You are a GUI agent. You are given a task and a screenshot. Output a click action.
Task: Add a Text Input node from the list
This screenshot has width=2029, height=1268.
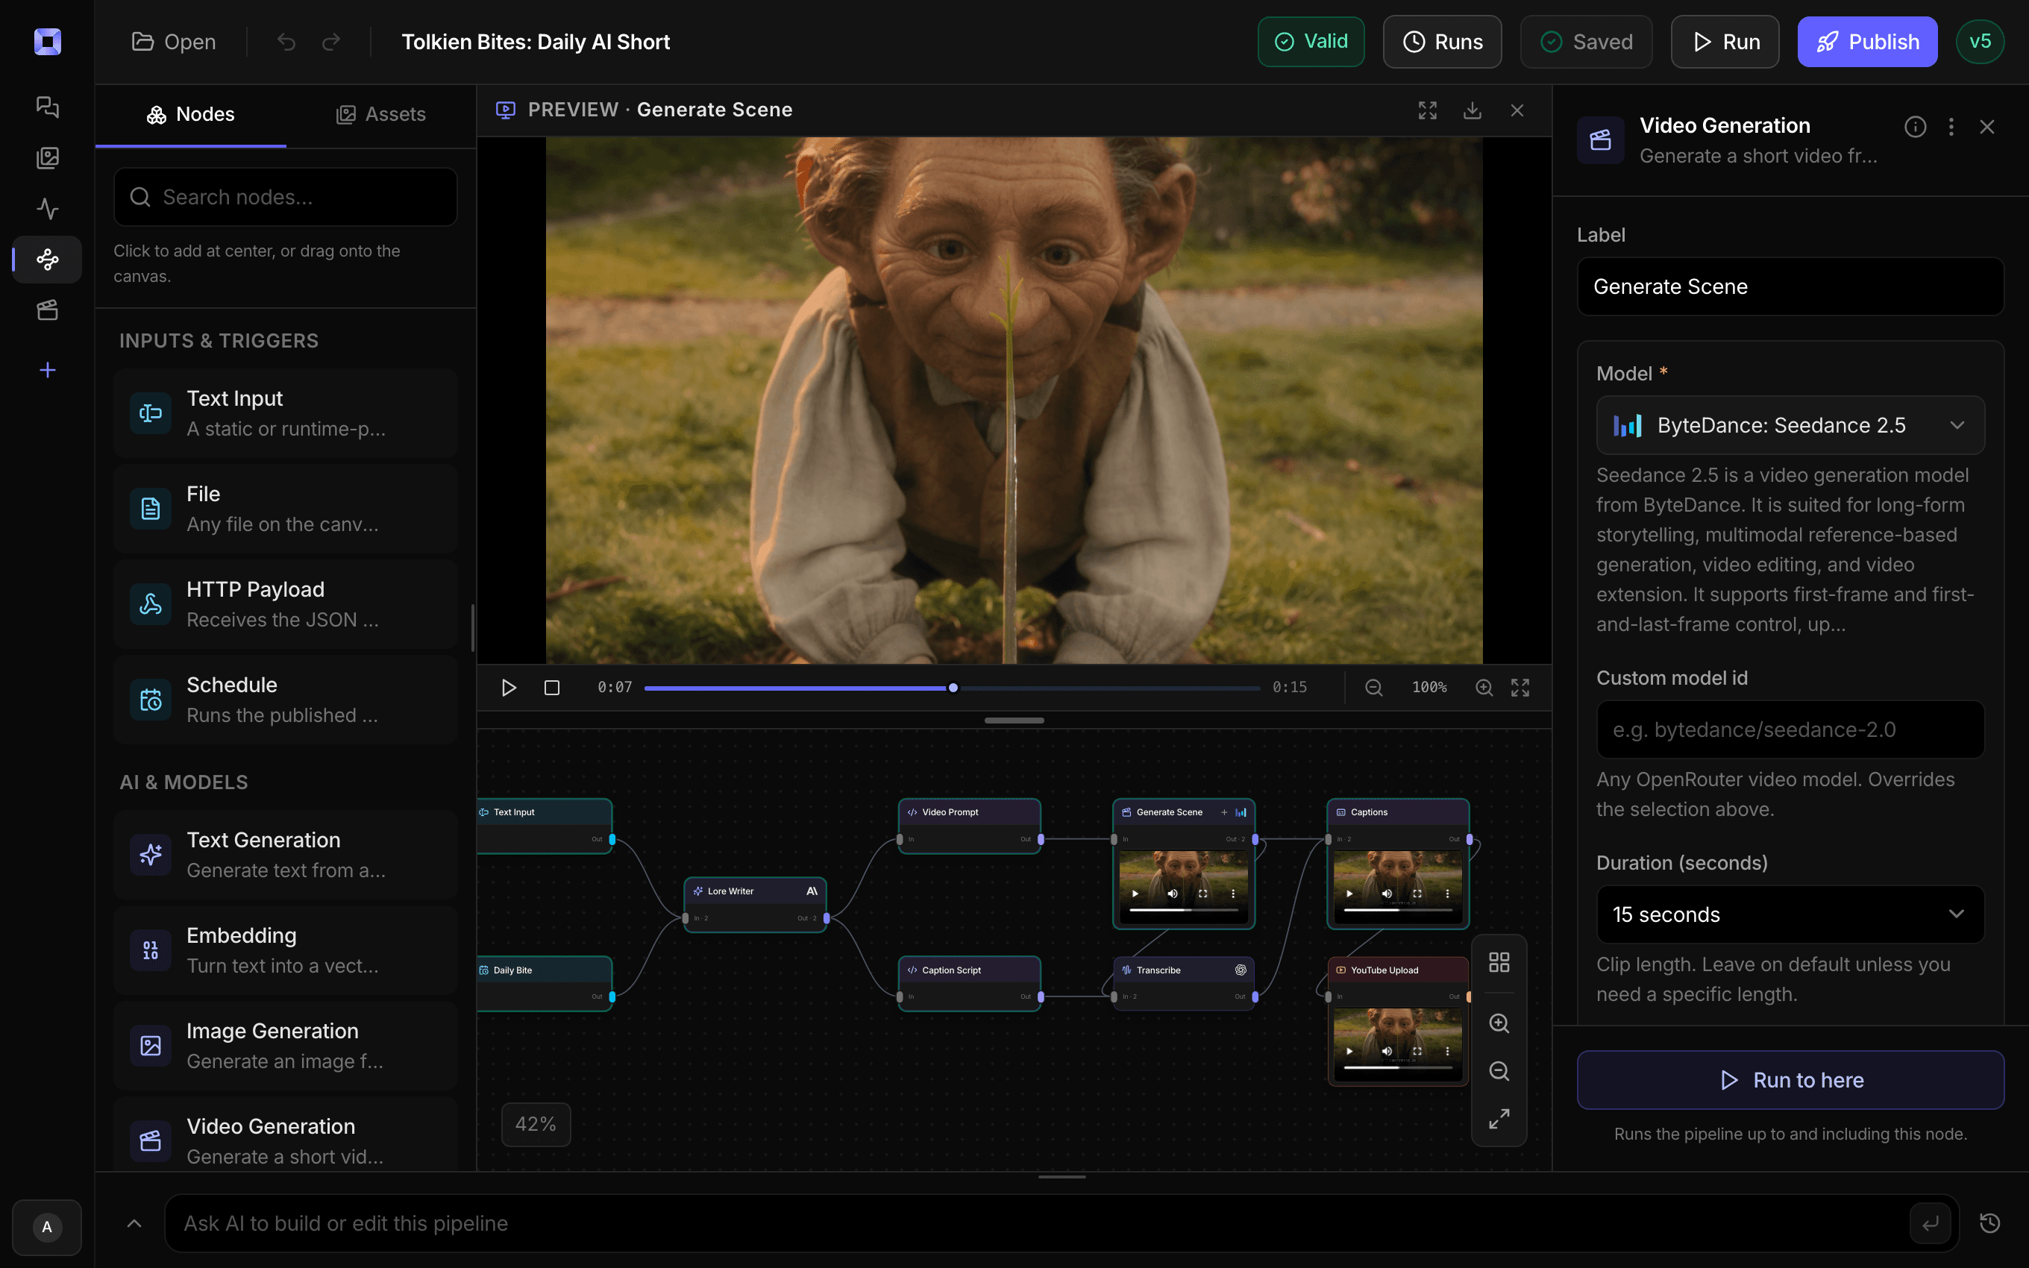click(x=285, y=413)
